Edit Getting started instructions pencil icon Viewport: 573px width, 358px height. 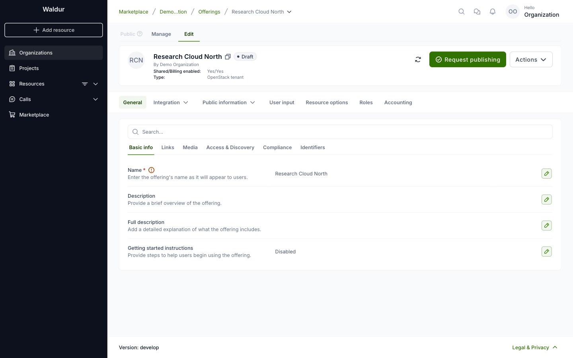pos(546,251)
